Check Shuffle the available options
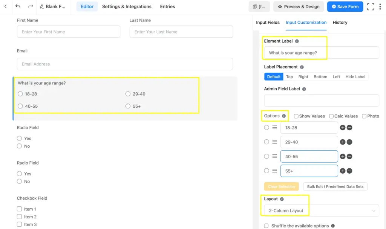386x229 pixels. tap(267, 226)
